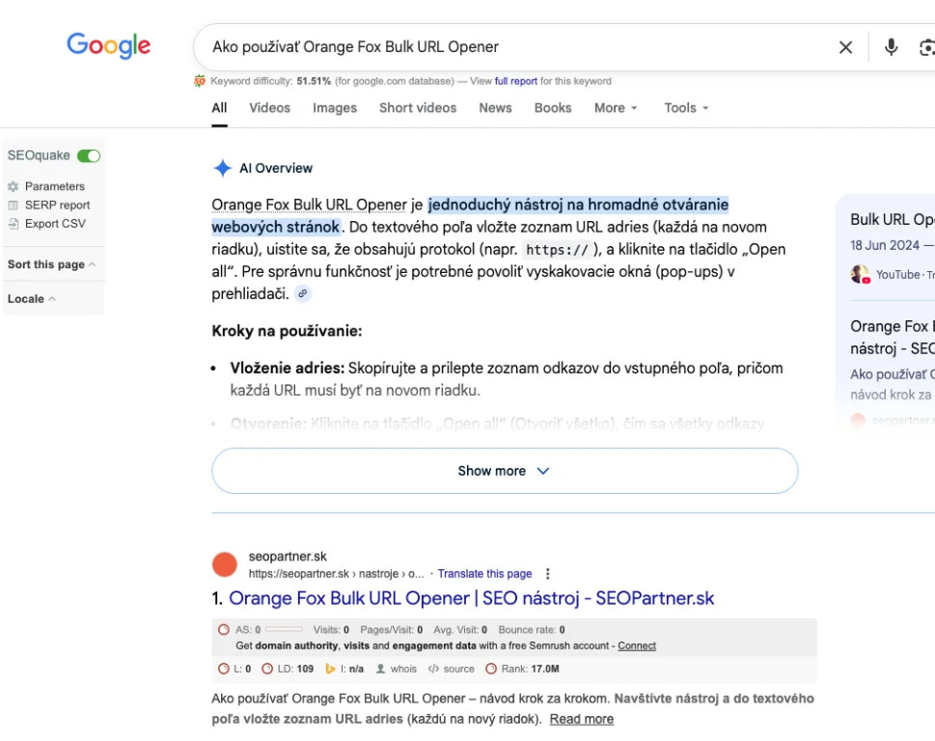Click the AI Overview source link chip icon
Image resolution: width=935 pixels, height=741 pixels.
pyautogui.click(x=303, y=293)
